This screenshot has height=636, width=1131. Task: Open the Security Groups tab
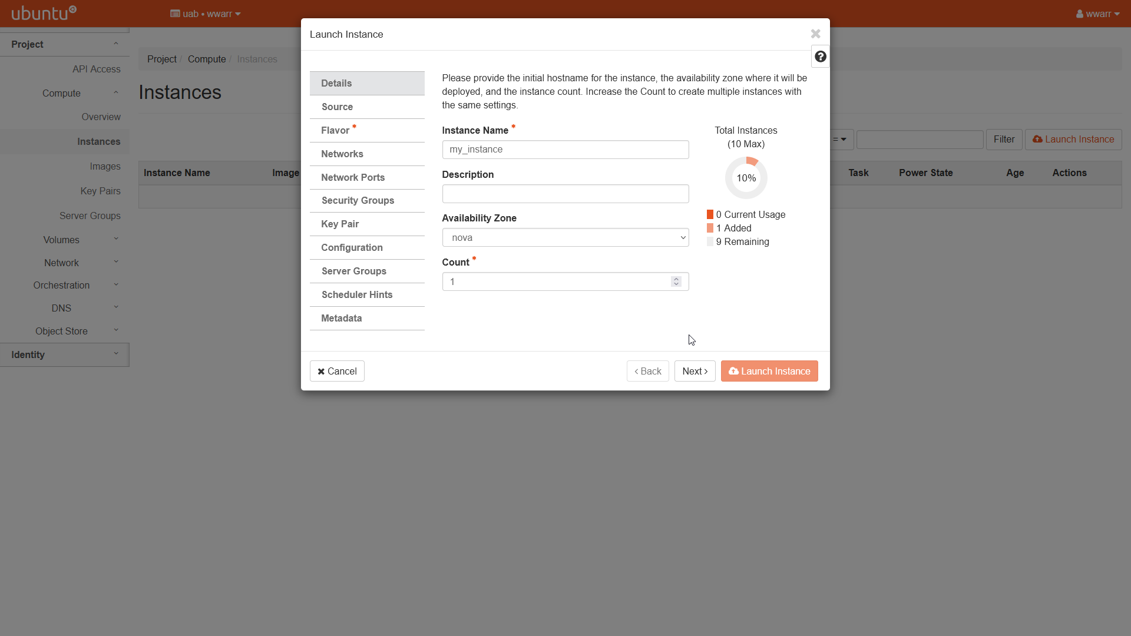[x=367, y=200]
